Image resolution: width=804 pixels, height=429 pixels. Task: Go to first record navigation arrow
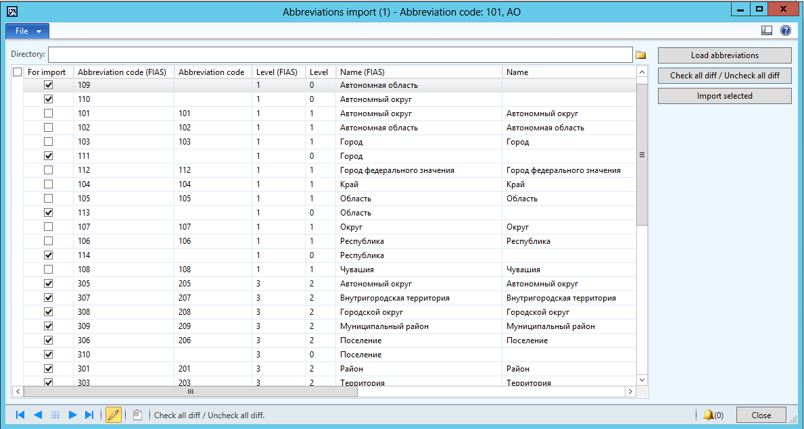[x=20, y=415]
